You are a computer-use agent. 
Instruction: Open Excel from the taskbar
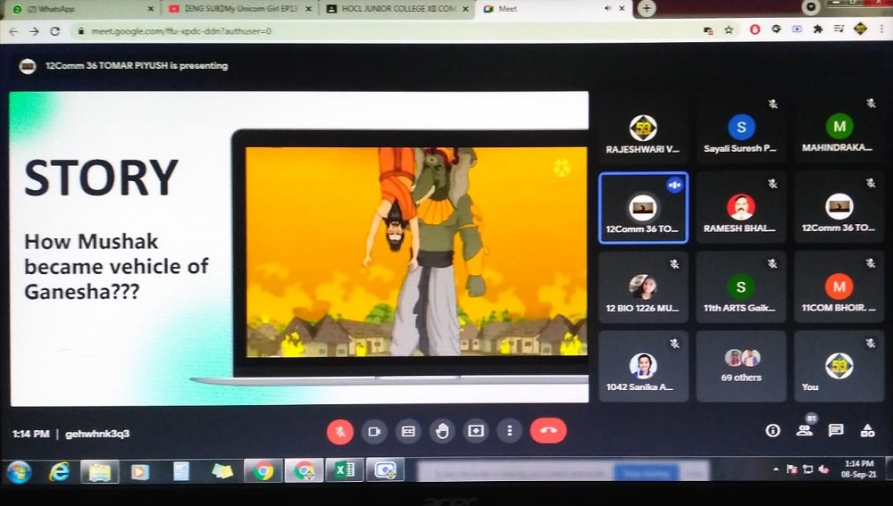coord(345,470)
